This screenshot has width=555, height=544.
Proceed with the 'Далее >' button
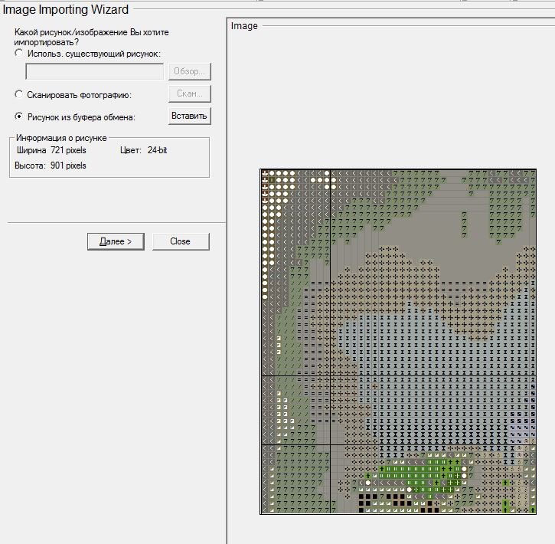(116, 241)
